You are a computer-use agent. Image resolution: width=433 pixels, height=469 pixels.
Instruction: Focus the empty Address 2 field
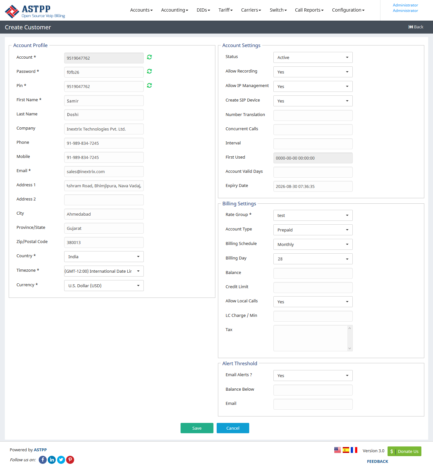click(104, 200)
